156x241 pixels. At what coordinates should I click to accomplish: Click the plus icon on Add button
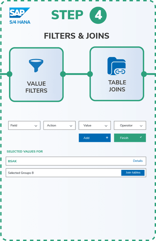pyautogui.click(x=107, y=137)
